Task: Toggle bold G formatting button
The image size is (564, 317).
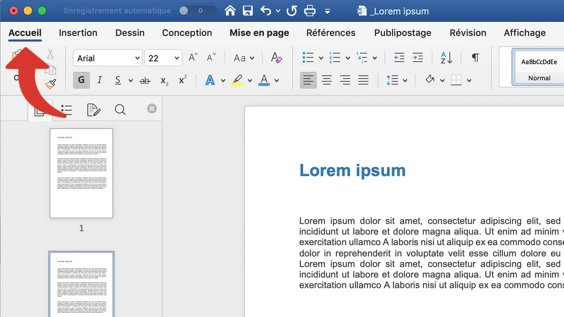Action: [x=81, y=80]
